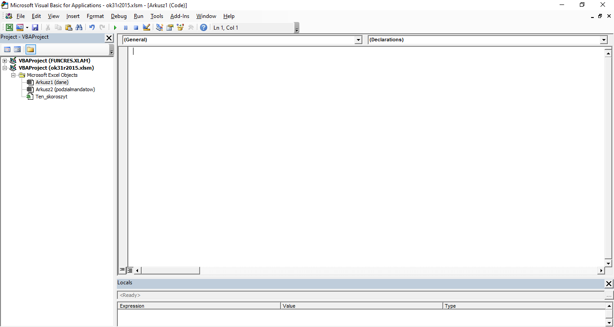Open the Add-Ins menu
This screenshot has width=614, height=327.
(180, 16)
